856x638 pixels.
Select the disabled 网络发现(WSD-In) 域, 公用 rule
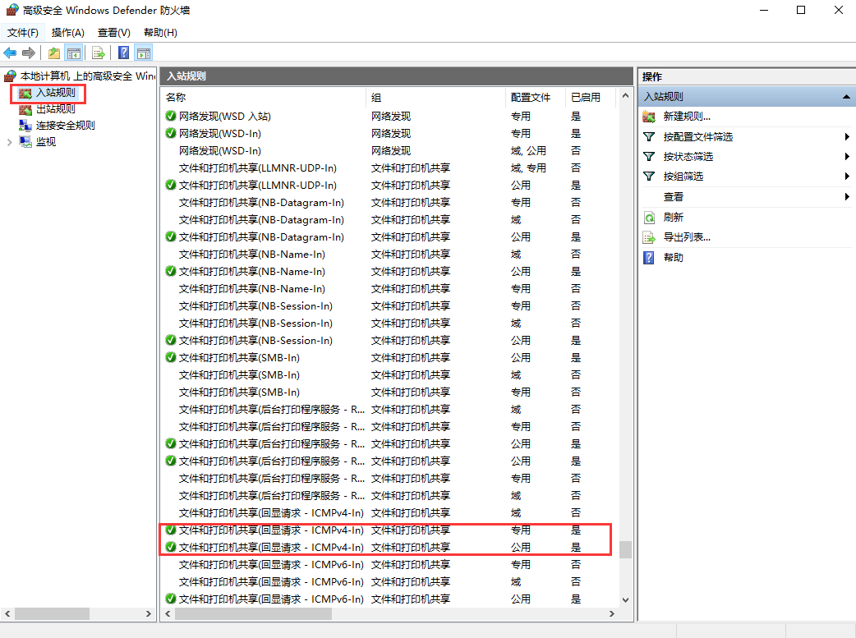[389, 150]
